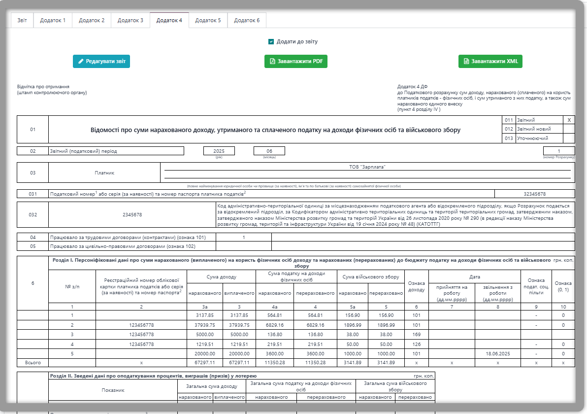Switch to Додаток 6 tab

[x=247, y=20]
